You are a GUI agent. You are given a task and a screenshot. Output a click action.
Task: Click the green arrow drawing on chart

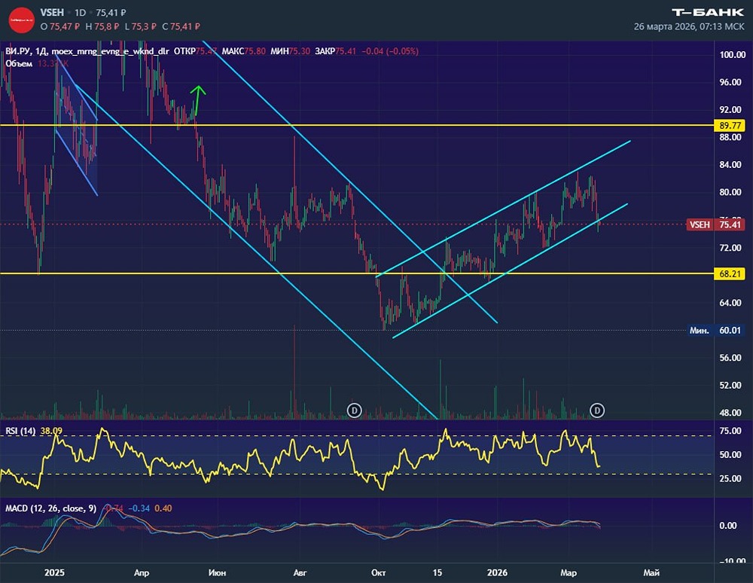197,100
